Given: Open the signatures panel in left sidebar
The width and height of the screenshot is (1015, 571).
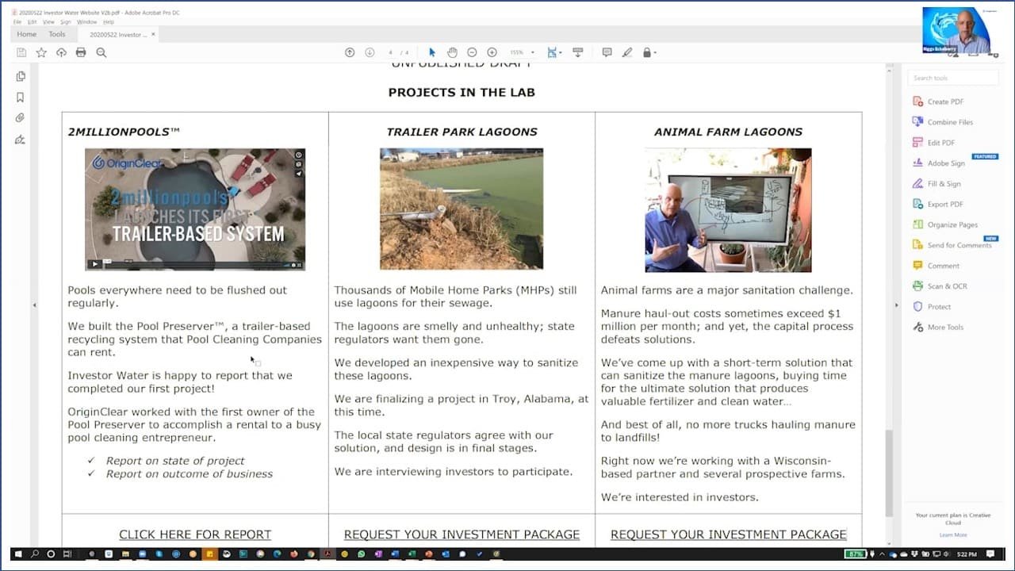Looking at the screenshot, I should [x=21, y=140].
